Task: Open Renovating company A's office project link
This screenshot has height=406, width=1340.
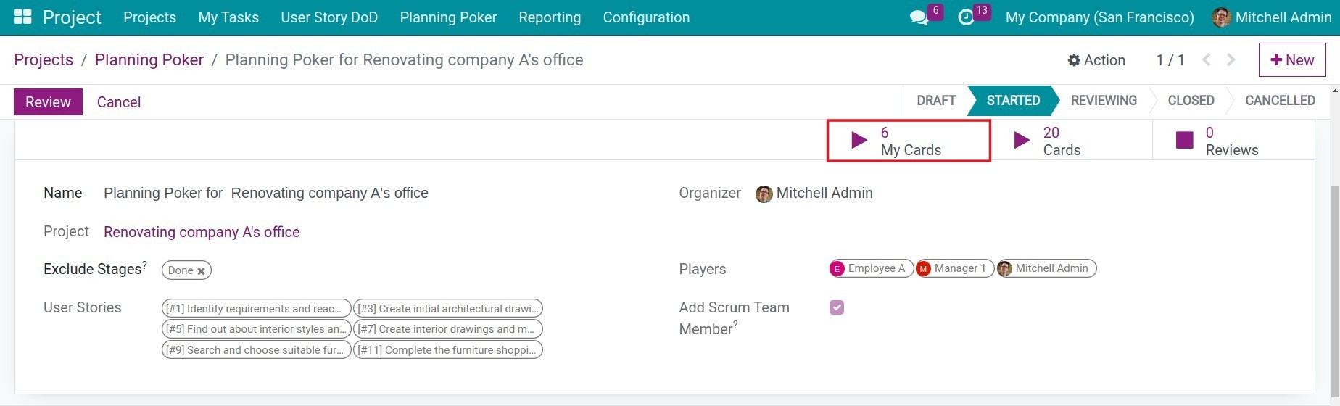Action: pyautogui.click(x=202, y=232)
